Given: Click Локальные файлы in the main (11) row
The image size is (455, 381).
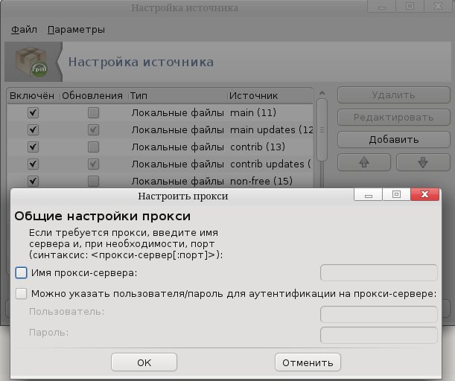Looking at the screenshot, I should (x=177, y=113).
